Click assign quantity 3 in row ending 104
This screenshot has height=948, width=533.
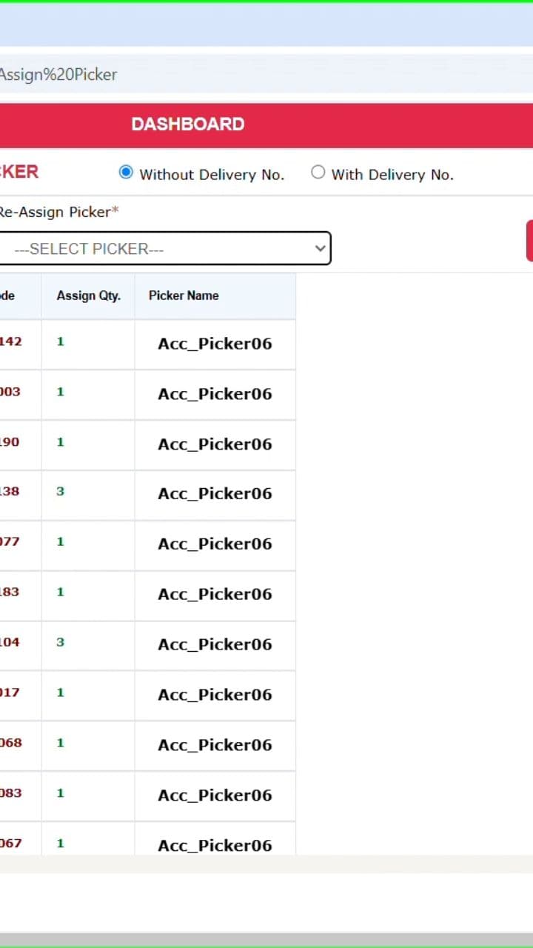click(x=61, y=642)
